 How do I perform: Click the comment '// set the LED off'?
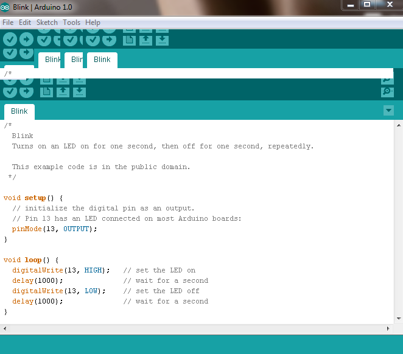(x=161, y=291)
